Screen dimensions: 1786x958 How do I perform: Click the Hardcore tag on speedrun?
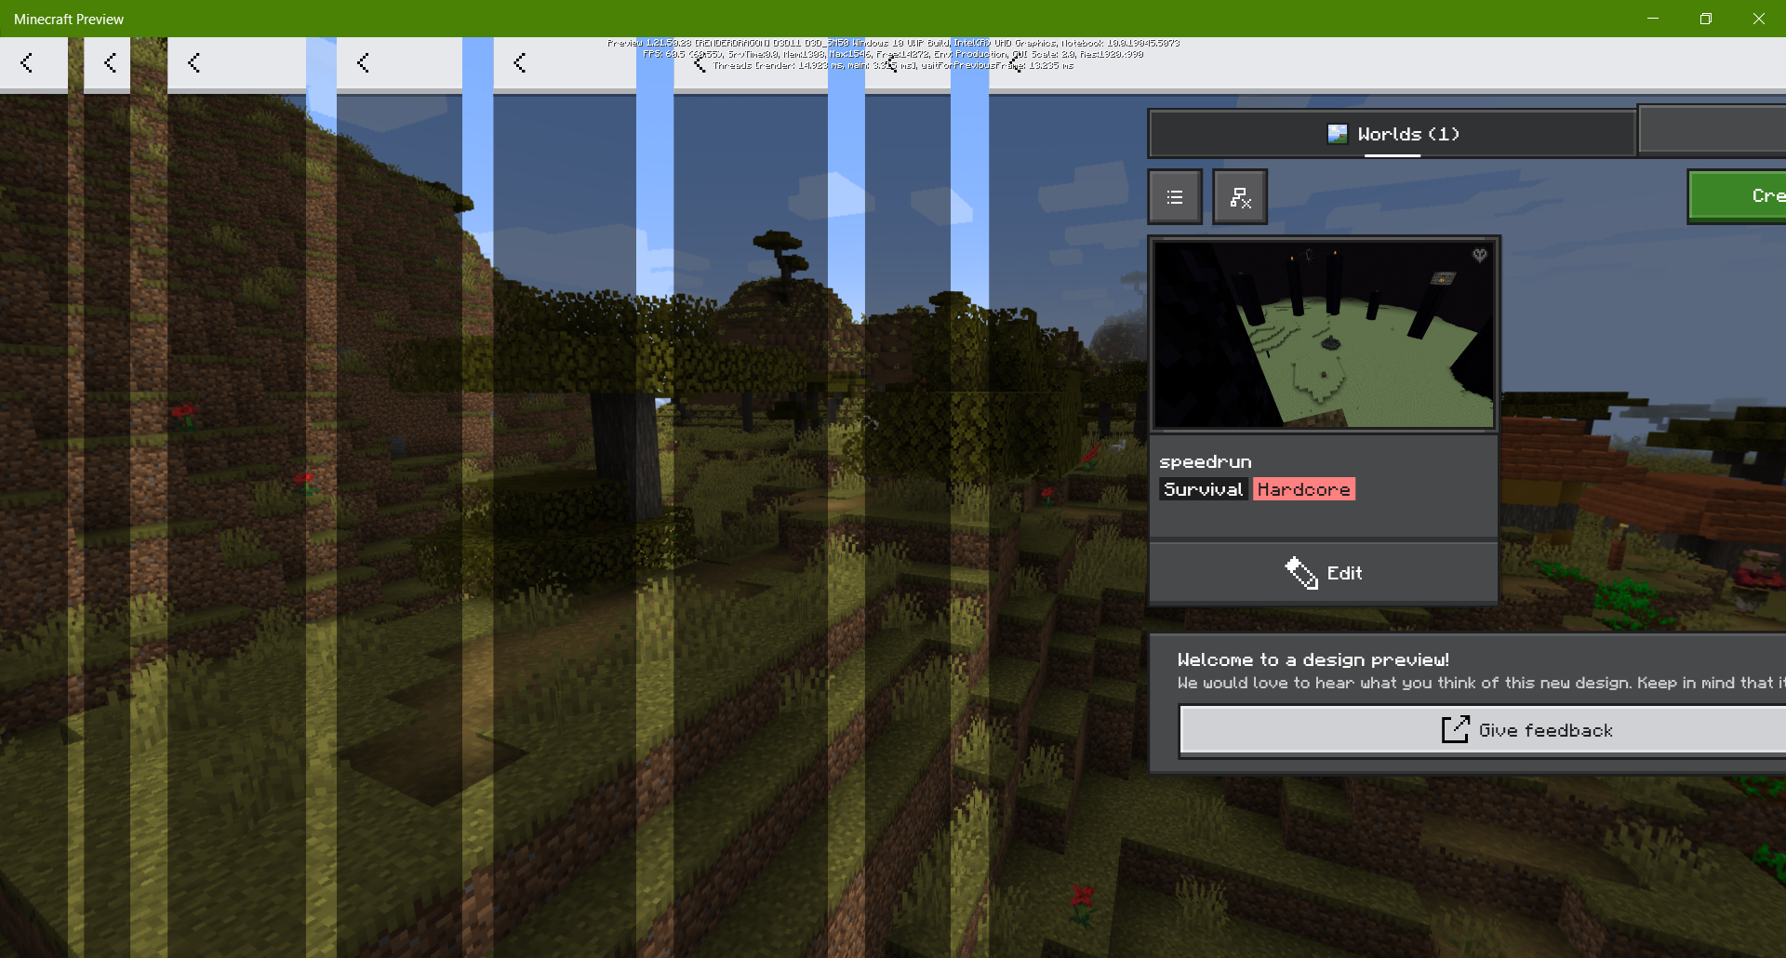pyautogui.click(x=1304, y=489)
